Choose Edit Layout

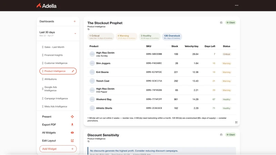pyautogui.click(x=49, y=141)
